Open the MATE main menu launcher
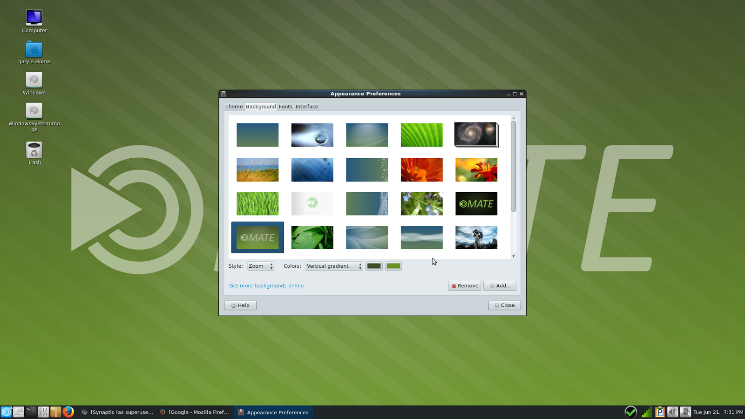The image size is (745, 419). (6, 412)
